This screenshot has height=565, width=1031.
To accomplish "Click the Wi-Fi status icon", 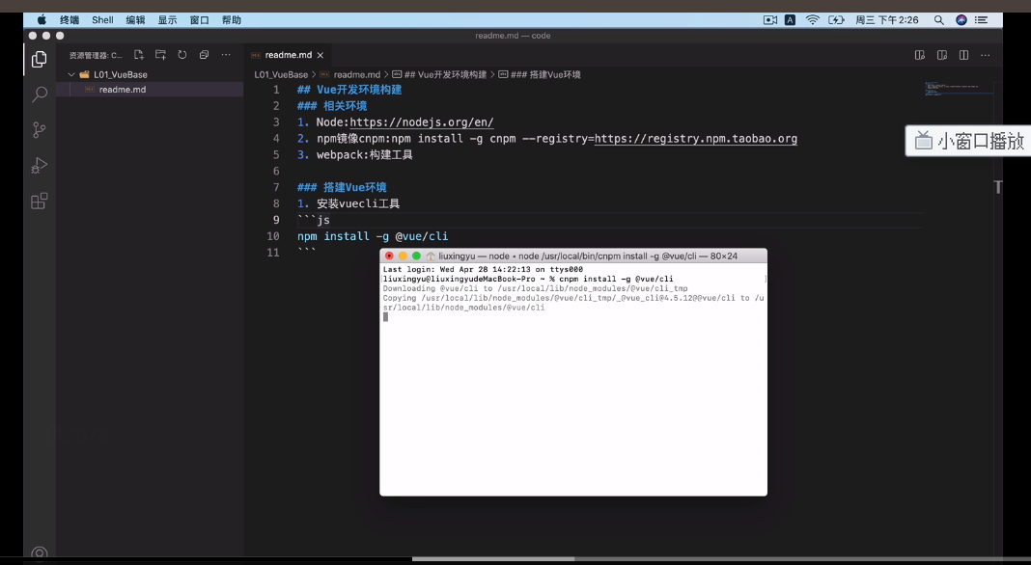I will pos(813,19).
